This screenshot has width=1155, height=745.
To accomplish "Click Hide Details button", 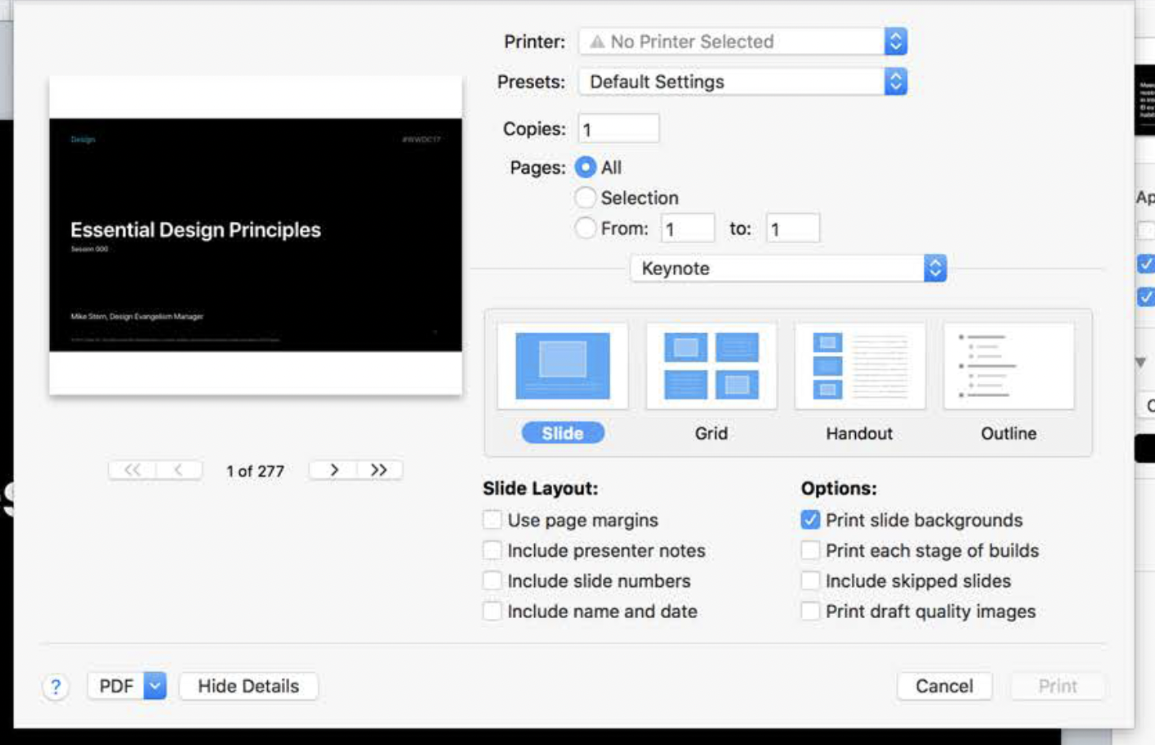I will [x=248, y=686].
